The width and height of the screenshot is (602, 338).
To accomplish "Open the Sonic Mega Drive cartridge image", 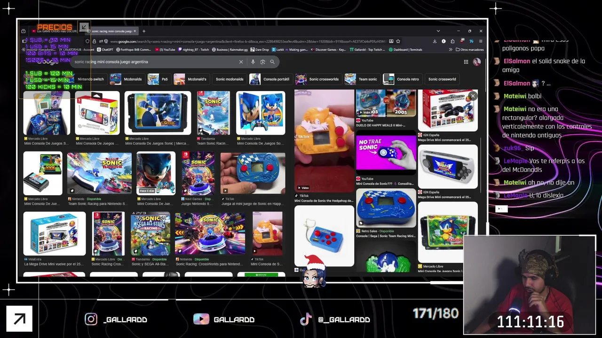I will pos(448,232).
